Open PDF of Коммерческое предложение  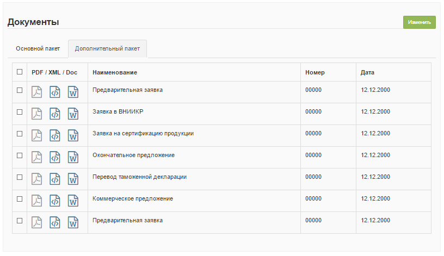coord(36,201)
